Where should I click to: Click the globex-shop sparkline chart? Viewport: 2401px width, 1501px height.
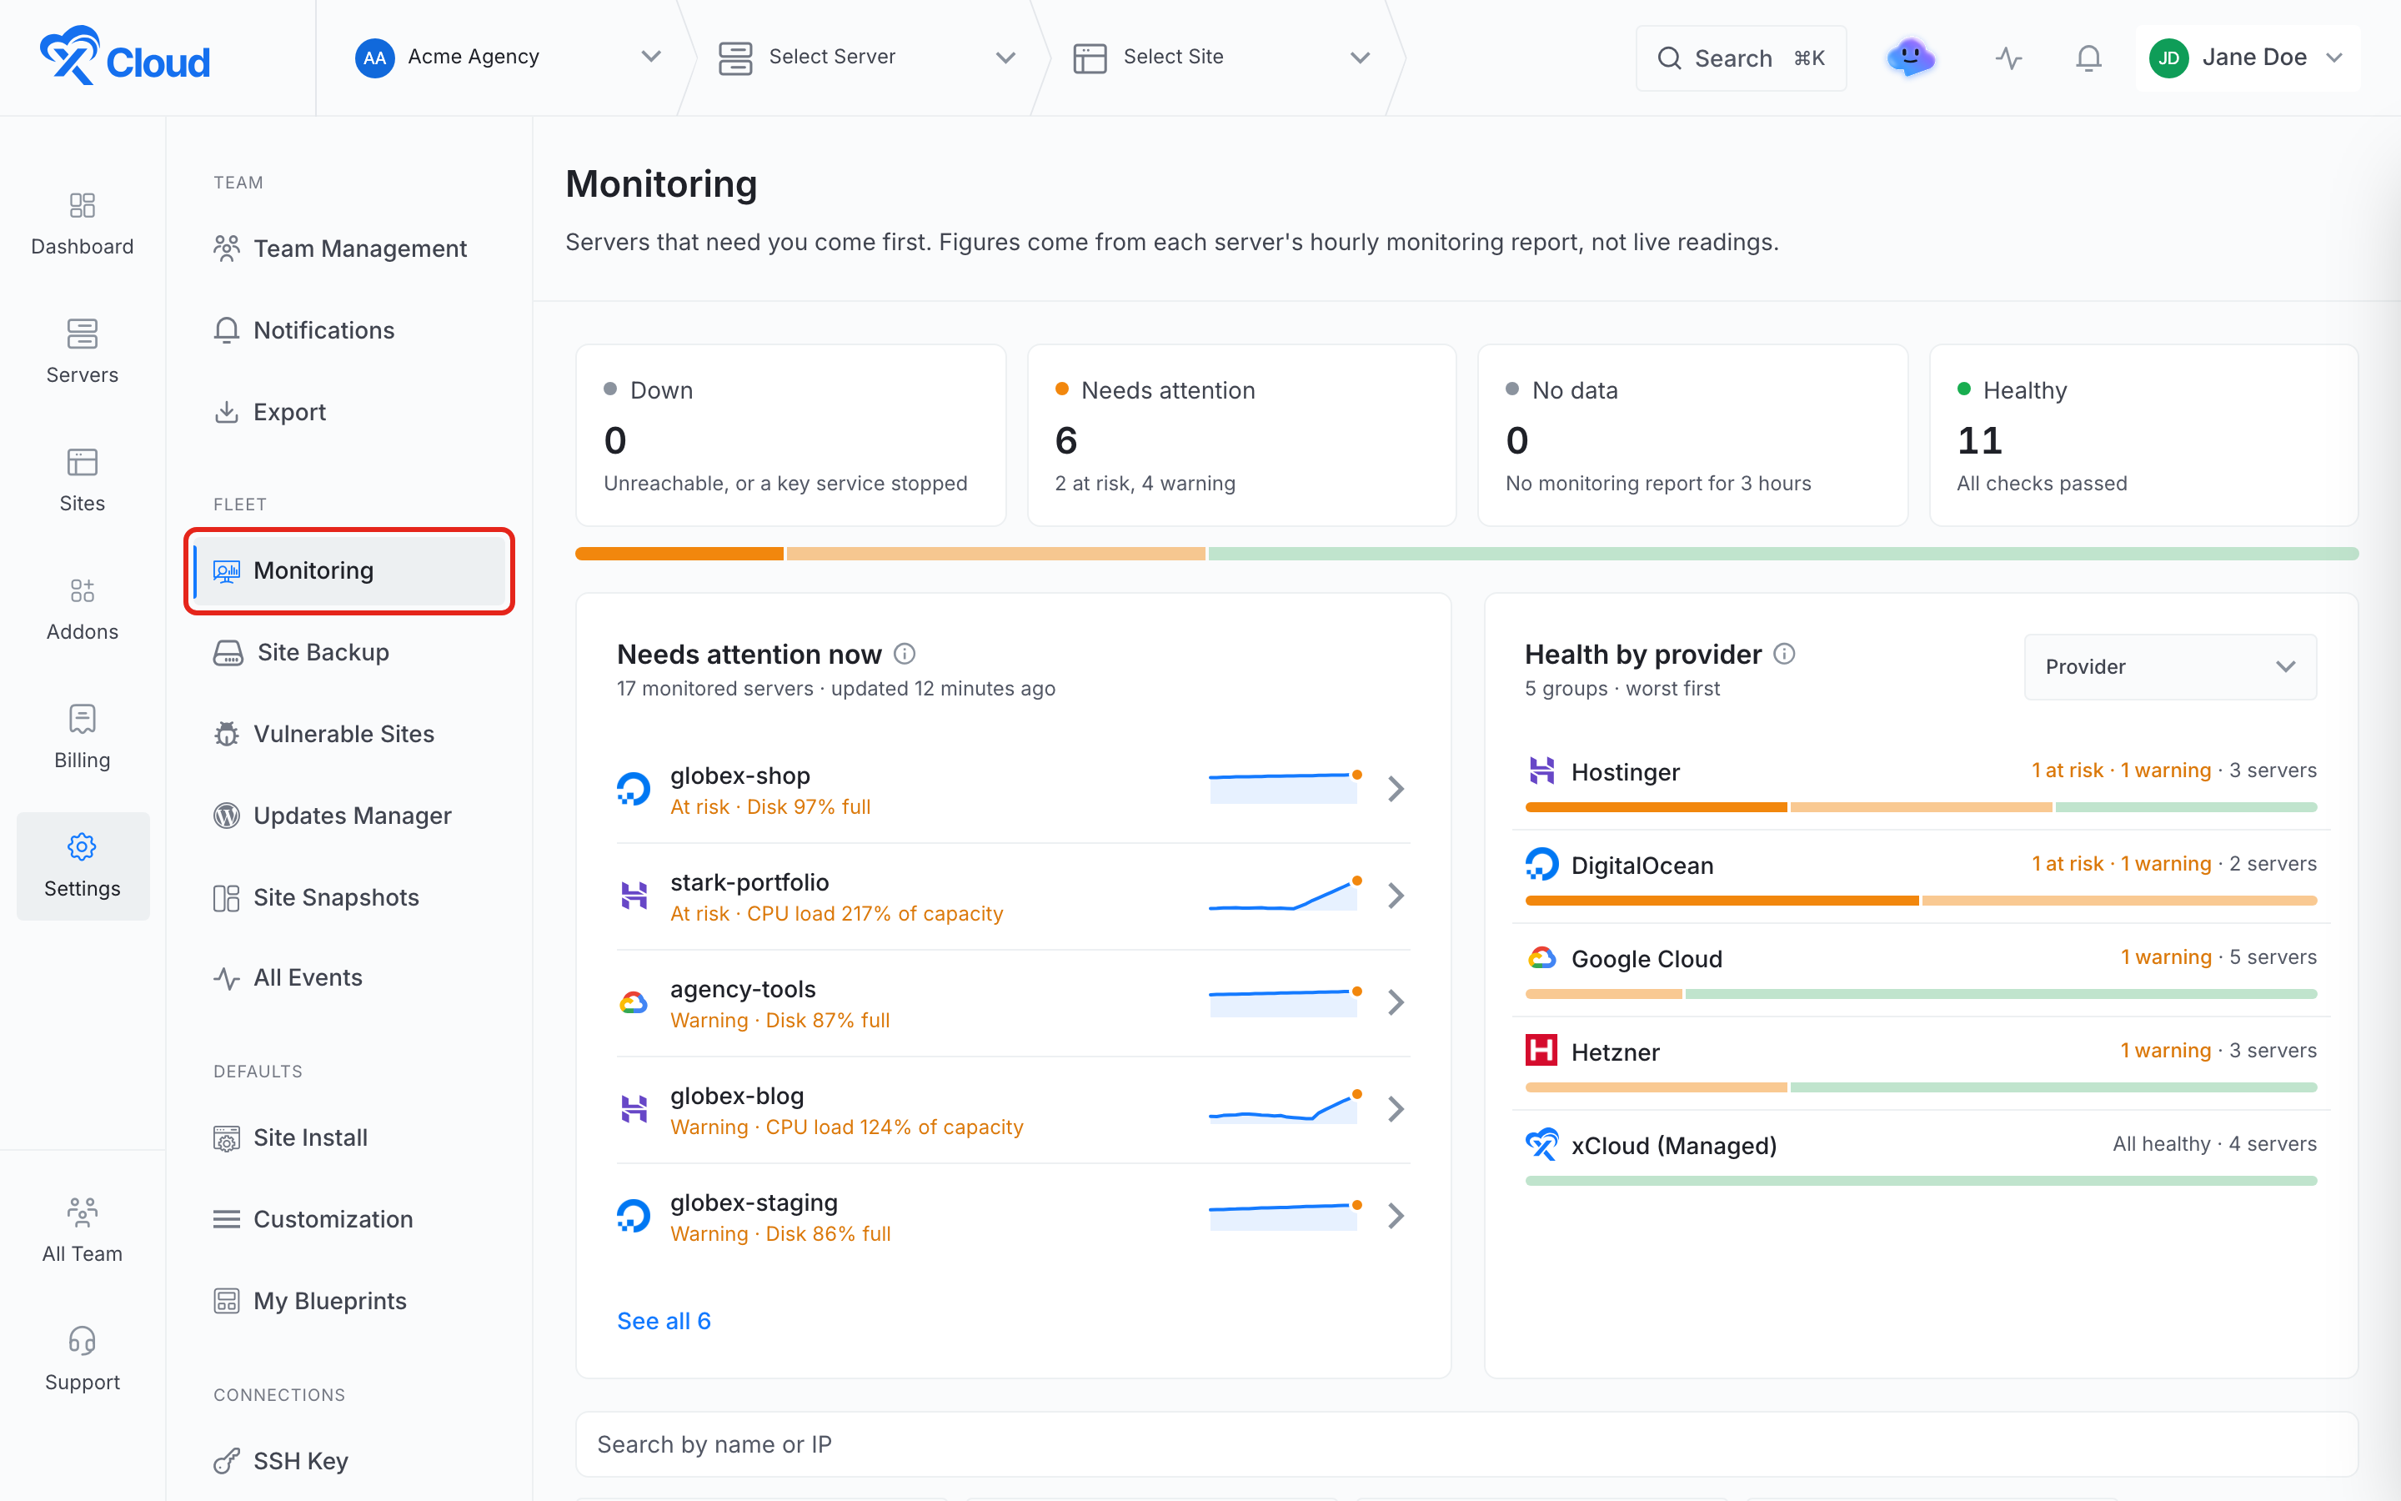point(1285,787)
